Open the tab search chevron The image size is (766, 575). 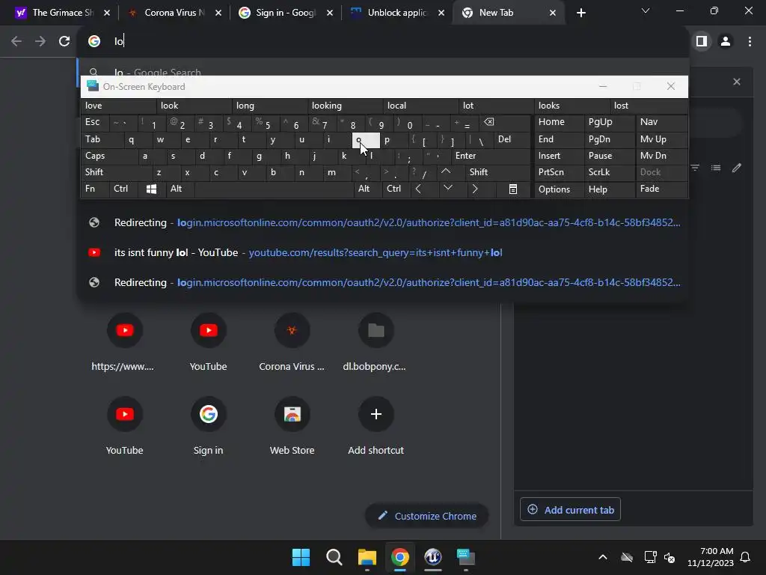(646, 10)
